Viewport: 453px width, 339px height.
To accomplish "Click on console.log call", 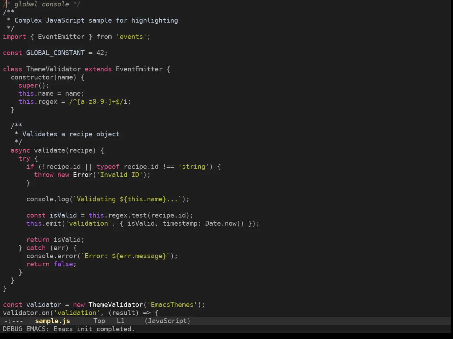I will [47, 199].
